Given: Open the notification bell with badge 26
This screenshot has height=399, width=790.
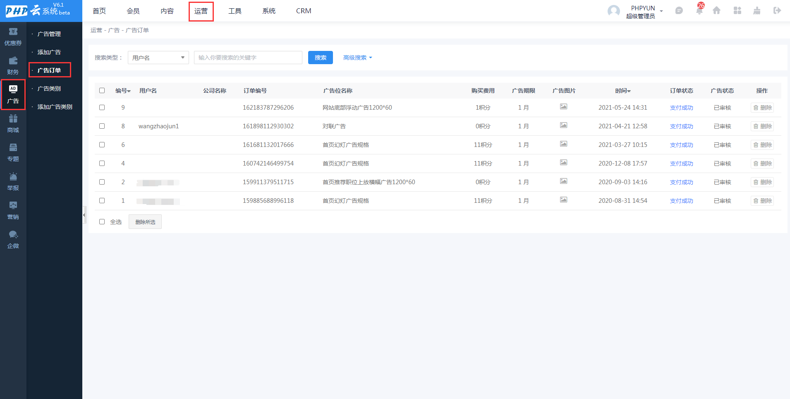Looking at the screenshot, I should pyautogui.click(x=699, y=10).
